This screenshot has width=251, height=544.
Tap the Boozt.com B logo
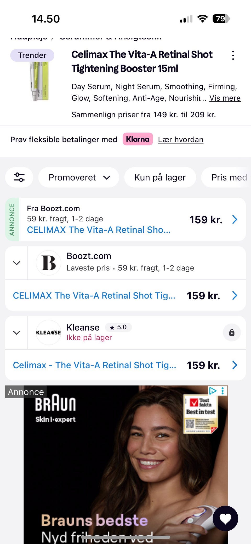(49, 263)
